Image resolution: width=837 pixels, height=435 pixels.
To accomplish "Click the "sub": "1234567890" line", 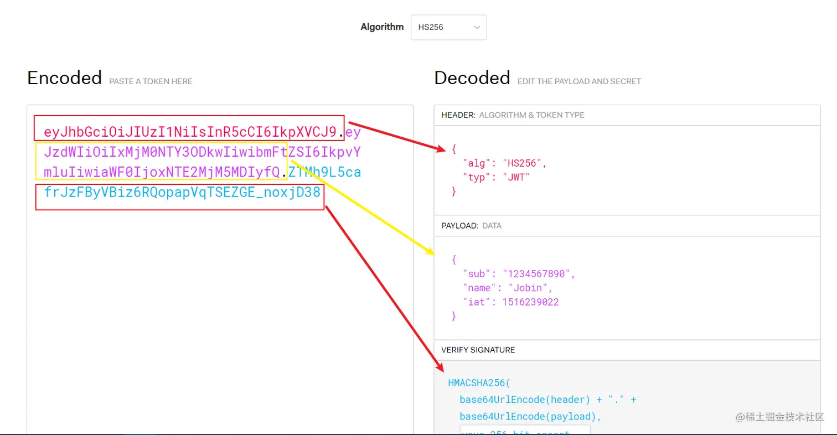I will pos(519,274).
